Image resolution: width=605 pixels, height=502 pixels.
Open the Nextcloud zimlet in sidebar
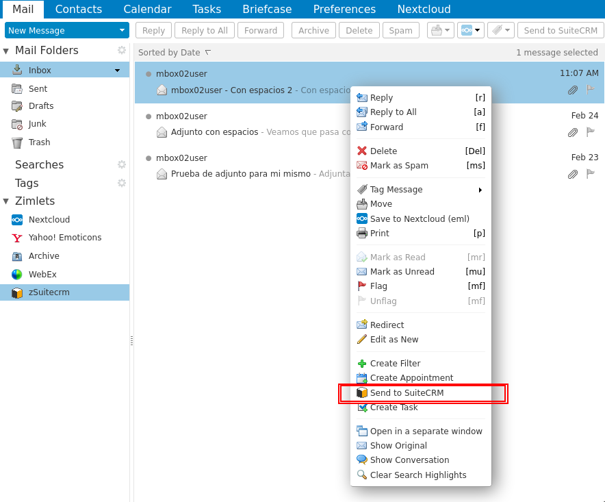click(49, 219)
